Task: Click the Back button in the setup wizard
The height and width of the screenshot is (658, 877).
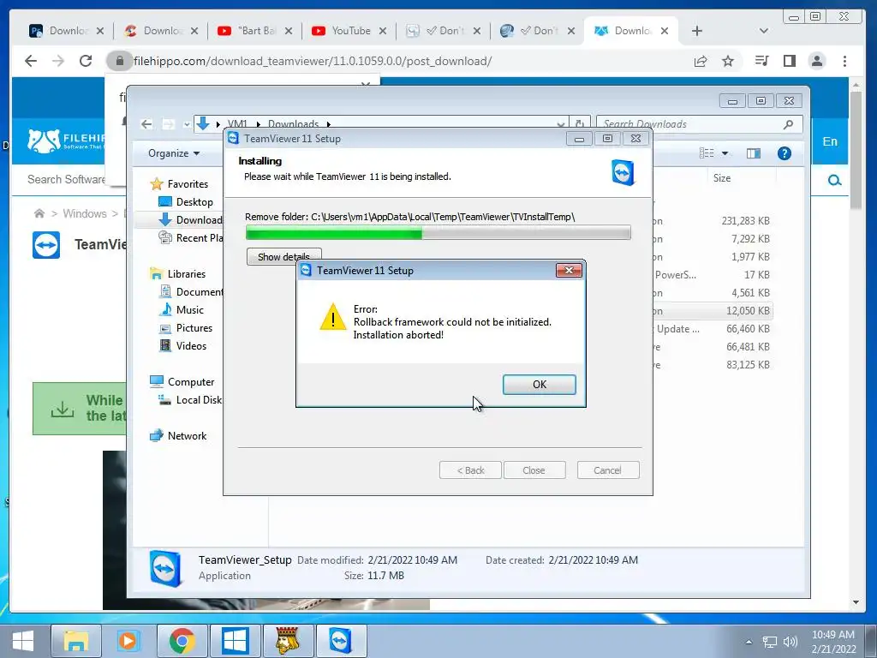Action: coord(470,470)
